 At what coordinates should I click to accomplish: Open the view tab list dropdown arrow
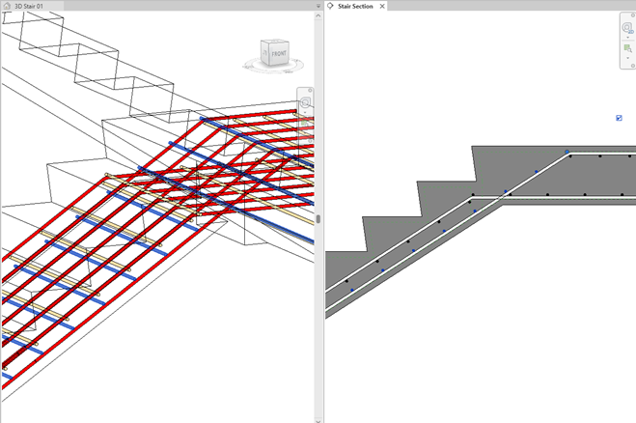point(318,6)
